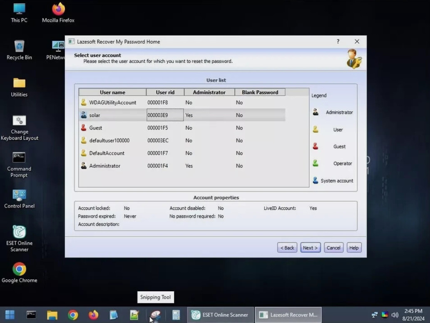Screen dimensions: 430x323
Task: Click the Help button in dialog
Action: (354, 248)
